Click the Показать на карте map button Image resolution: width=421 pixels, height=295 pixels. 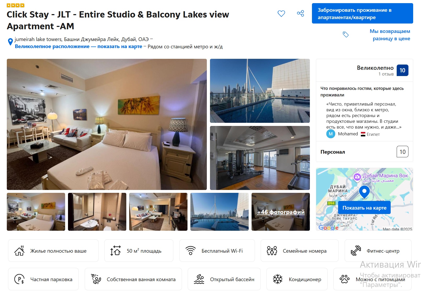[364, 208]
